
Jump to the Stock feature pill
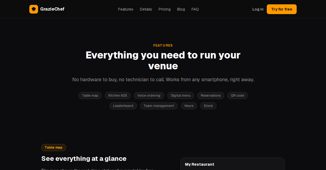pyautogui.click(x=208, y=106)
